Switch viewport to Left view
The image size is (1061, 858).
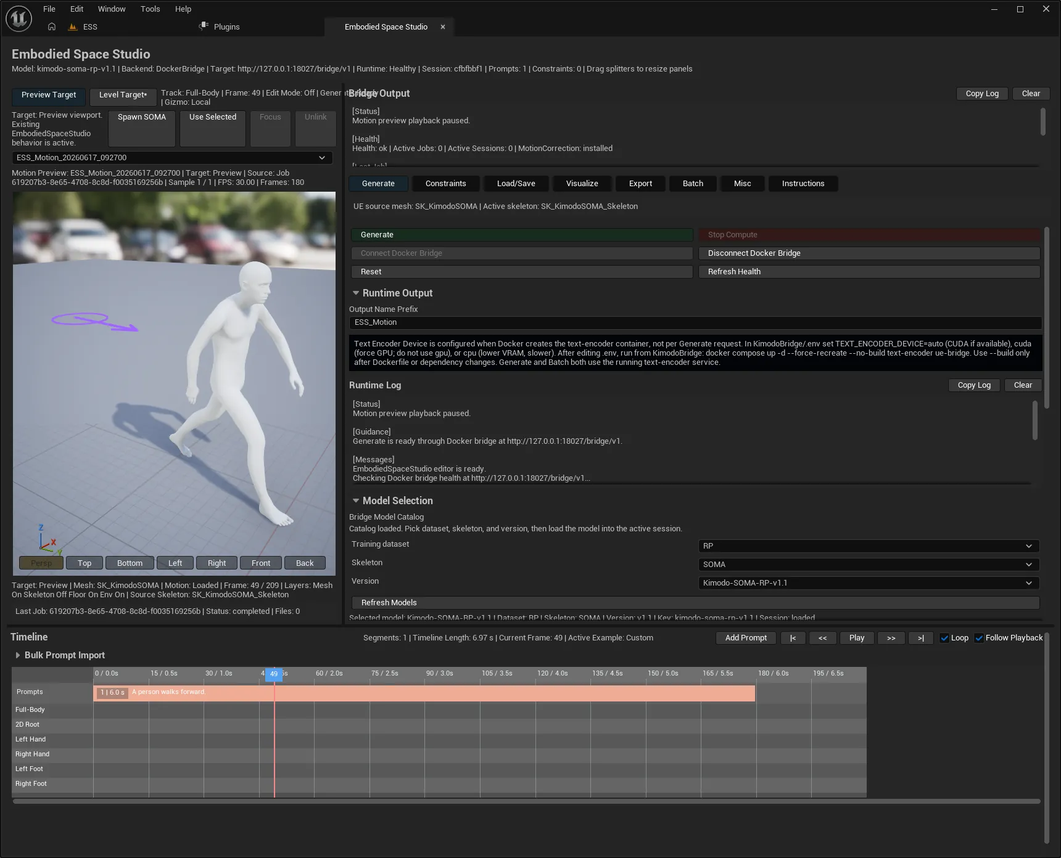coord(175,563)
